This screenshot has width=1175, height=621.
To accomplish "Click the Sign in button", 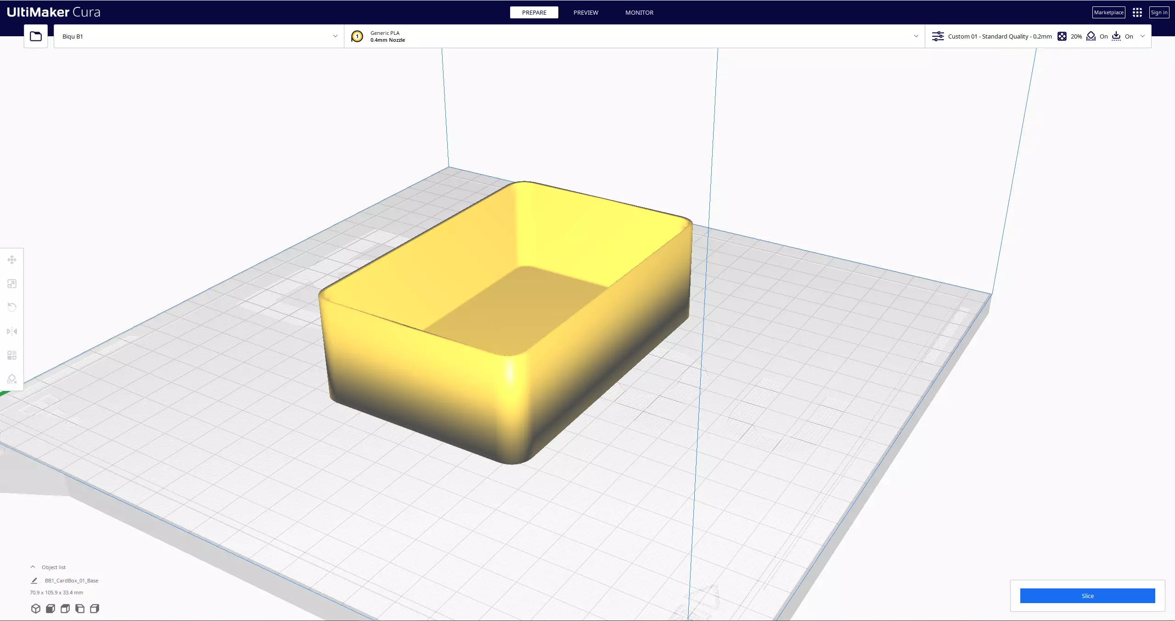I will point(1159,12).
